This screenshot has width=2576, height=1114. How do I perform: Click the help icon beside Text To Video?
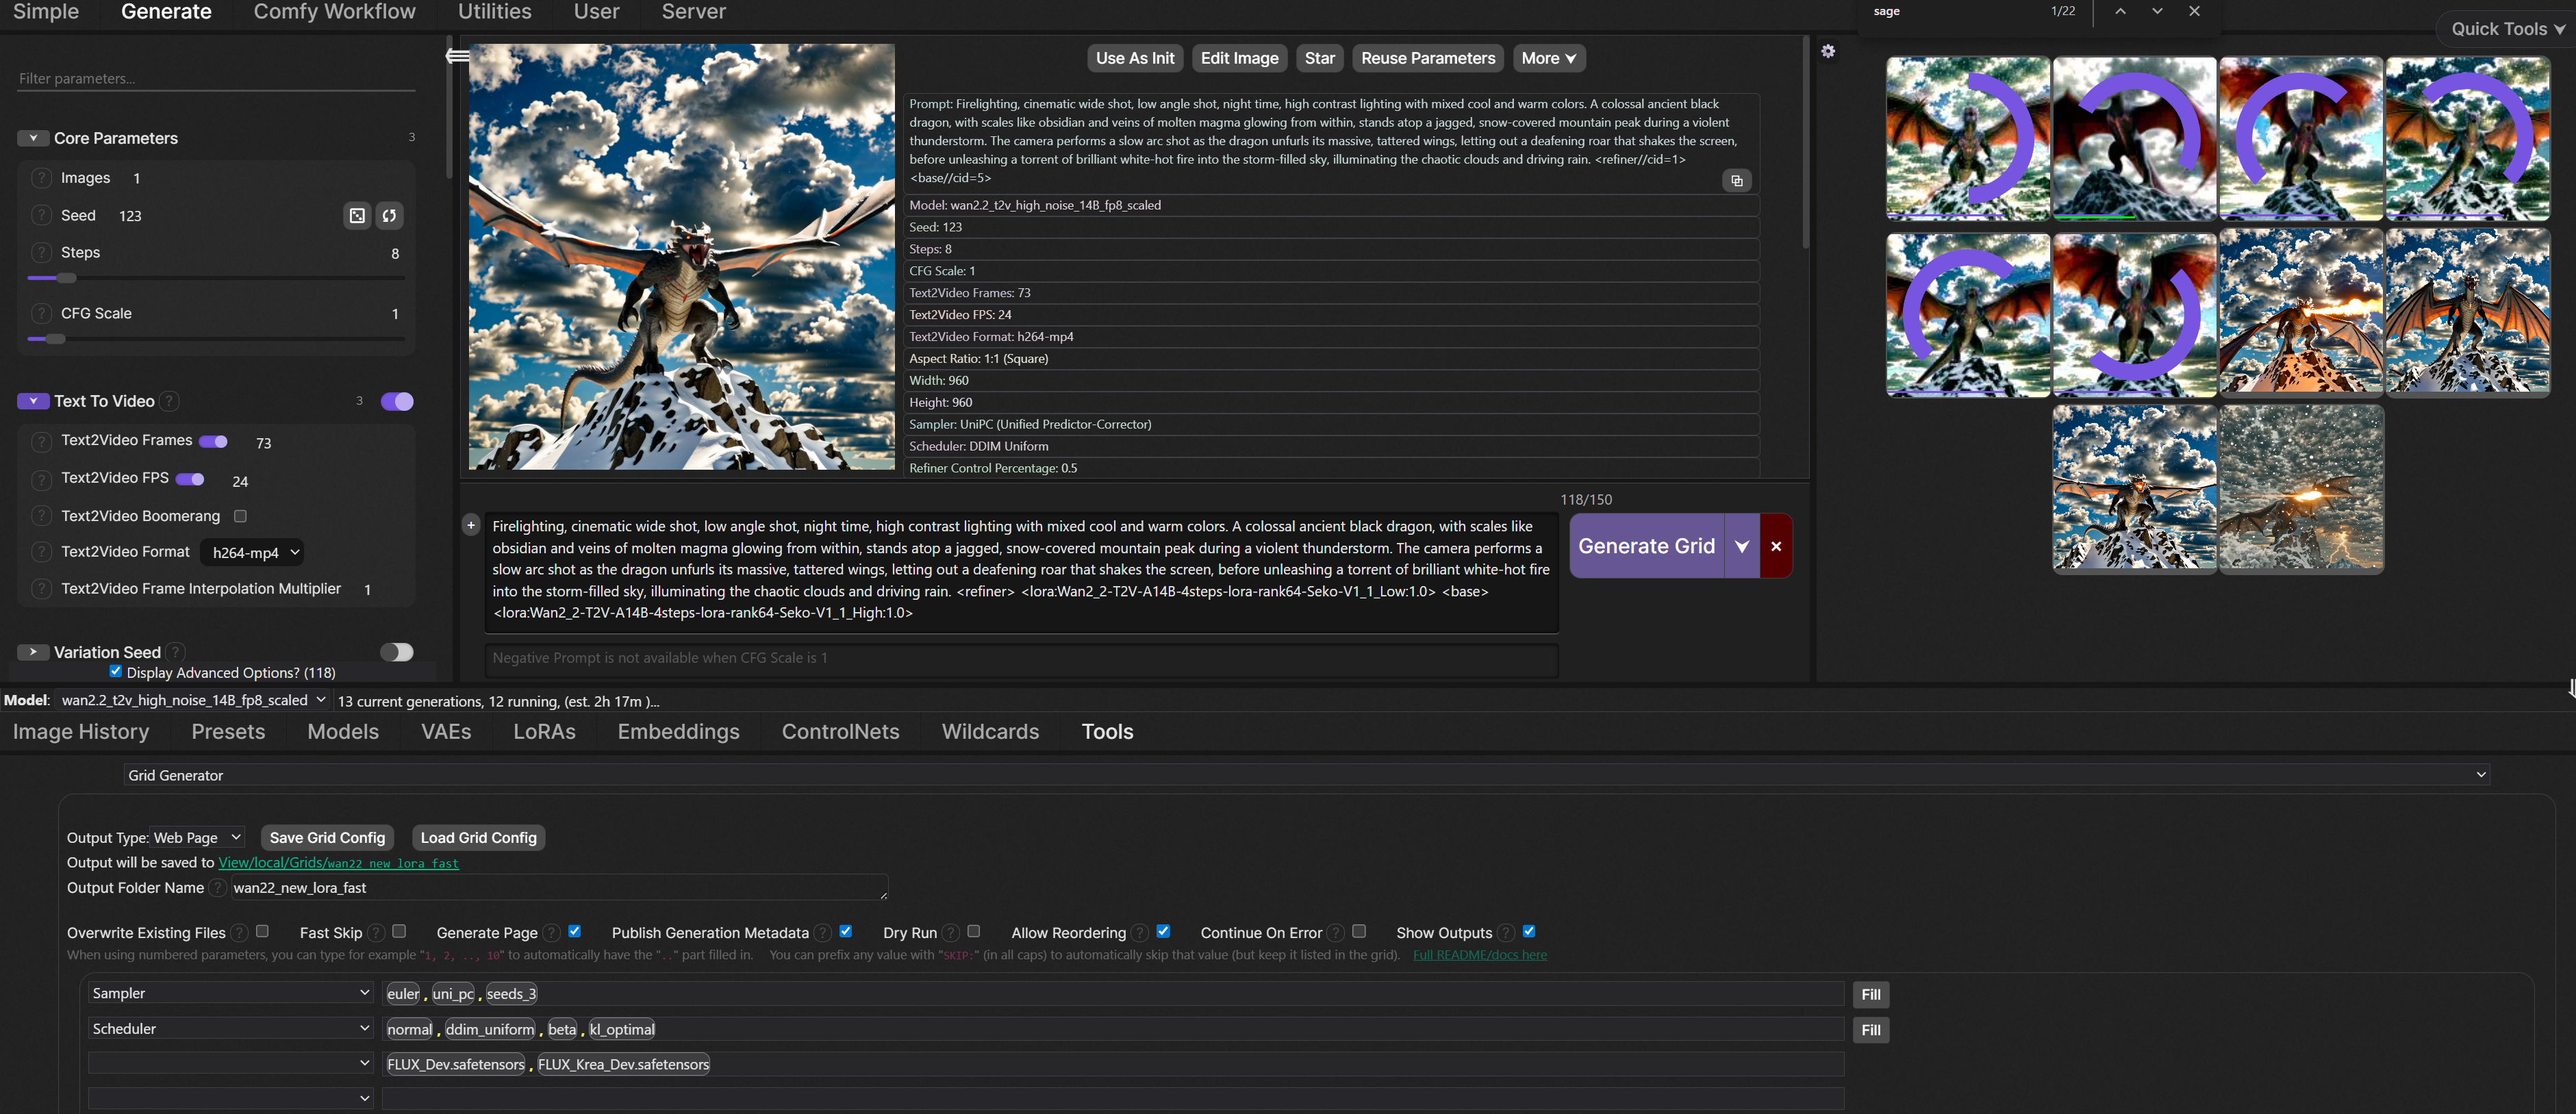tap(170, 401)
